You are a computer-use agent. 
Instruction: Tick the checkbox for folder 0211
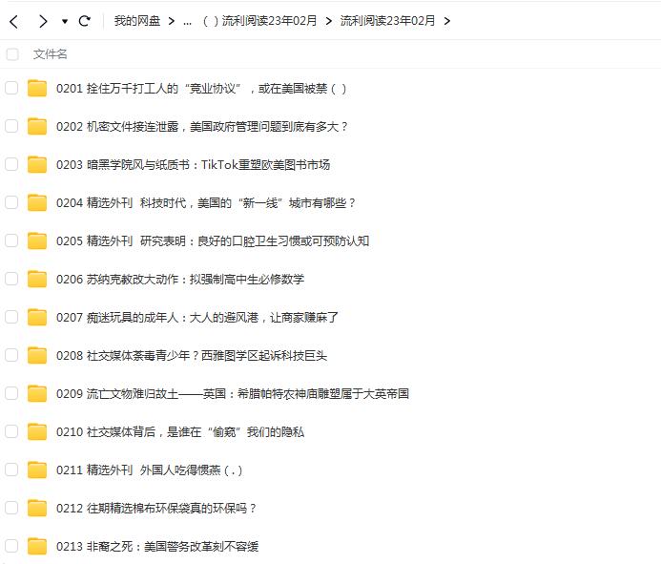[11, 470]
